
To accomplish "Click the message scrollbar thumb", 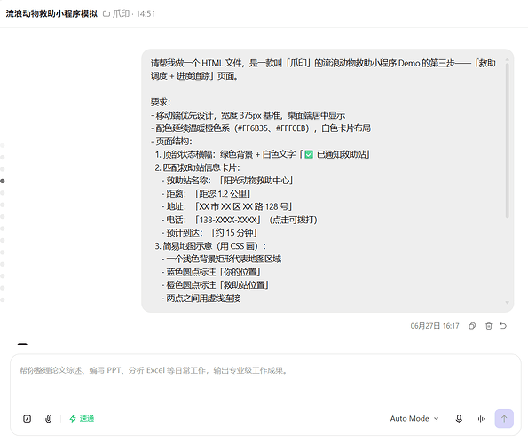I will coord(507,141).
